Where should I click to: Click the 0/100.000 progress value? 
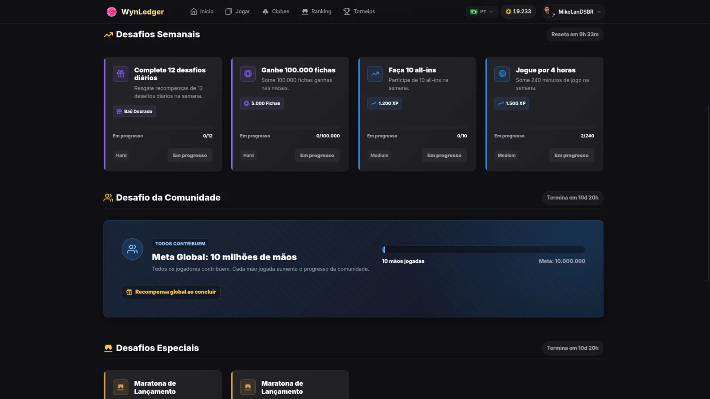(x=328, y=136)
